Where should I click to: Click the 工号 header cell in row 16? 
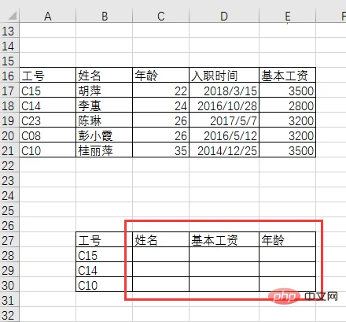tap(48, 76)
